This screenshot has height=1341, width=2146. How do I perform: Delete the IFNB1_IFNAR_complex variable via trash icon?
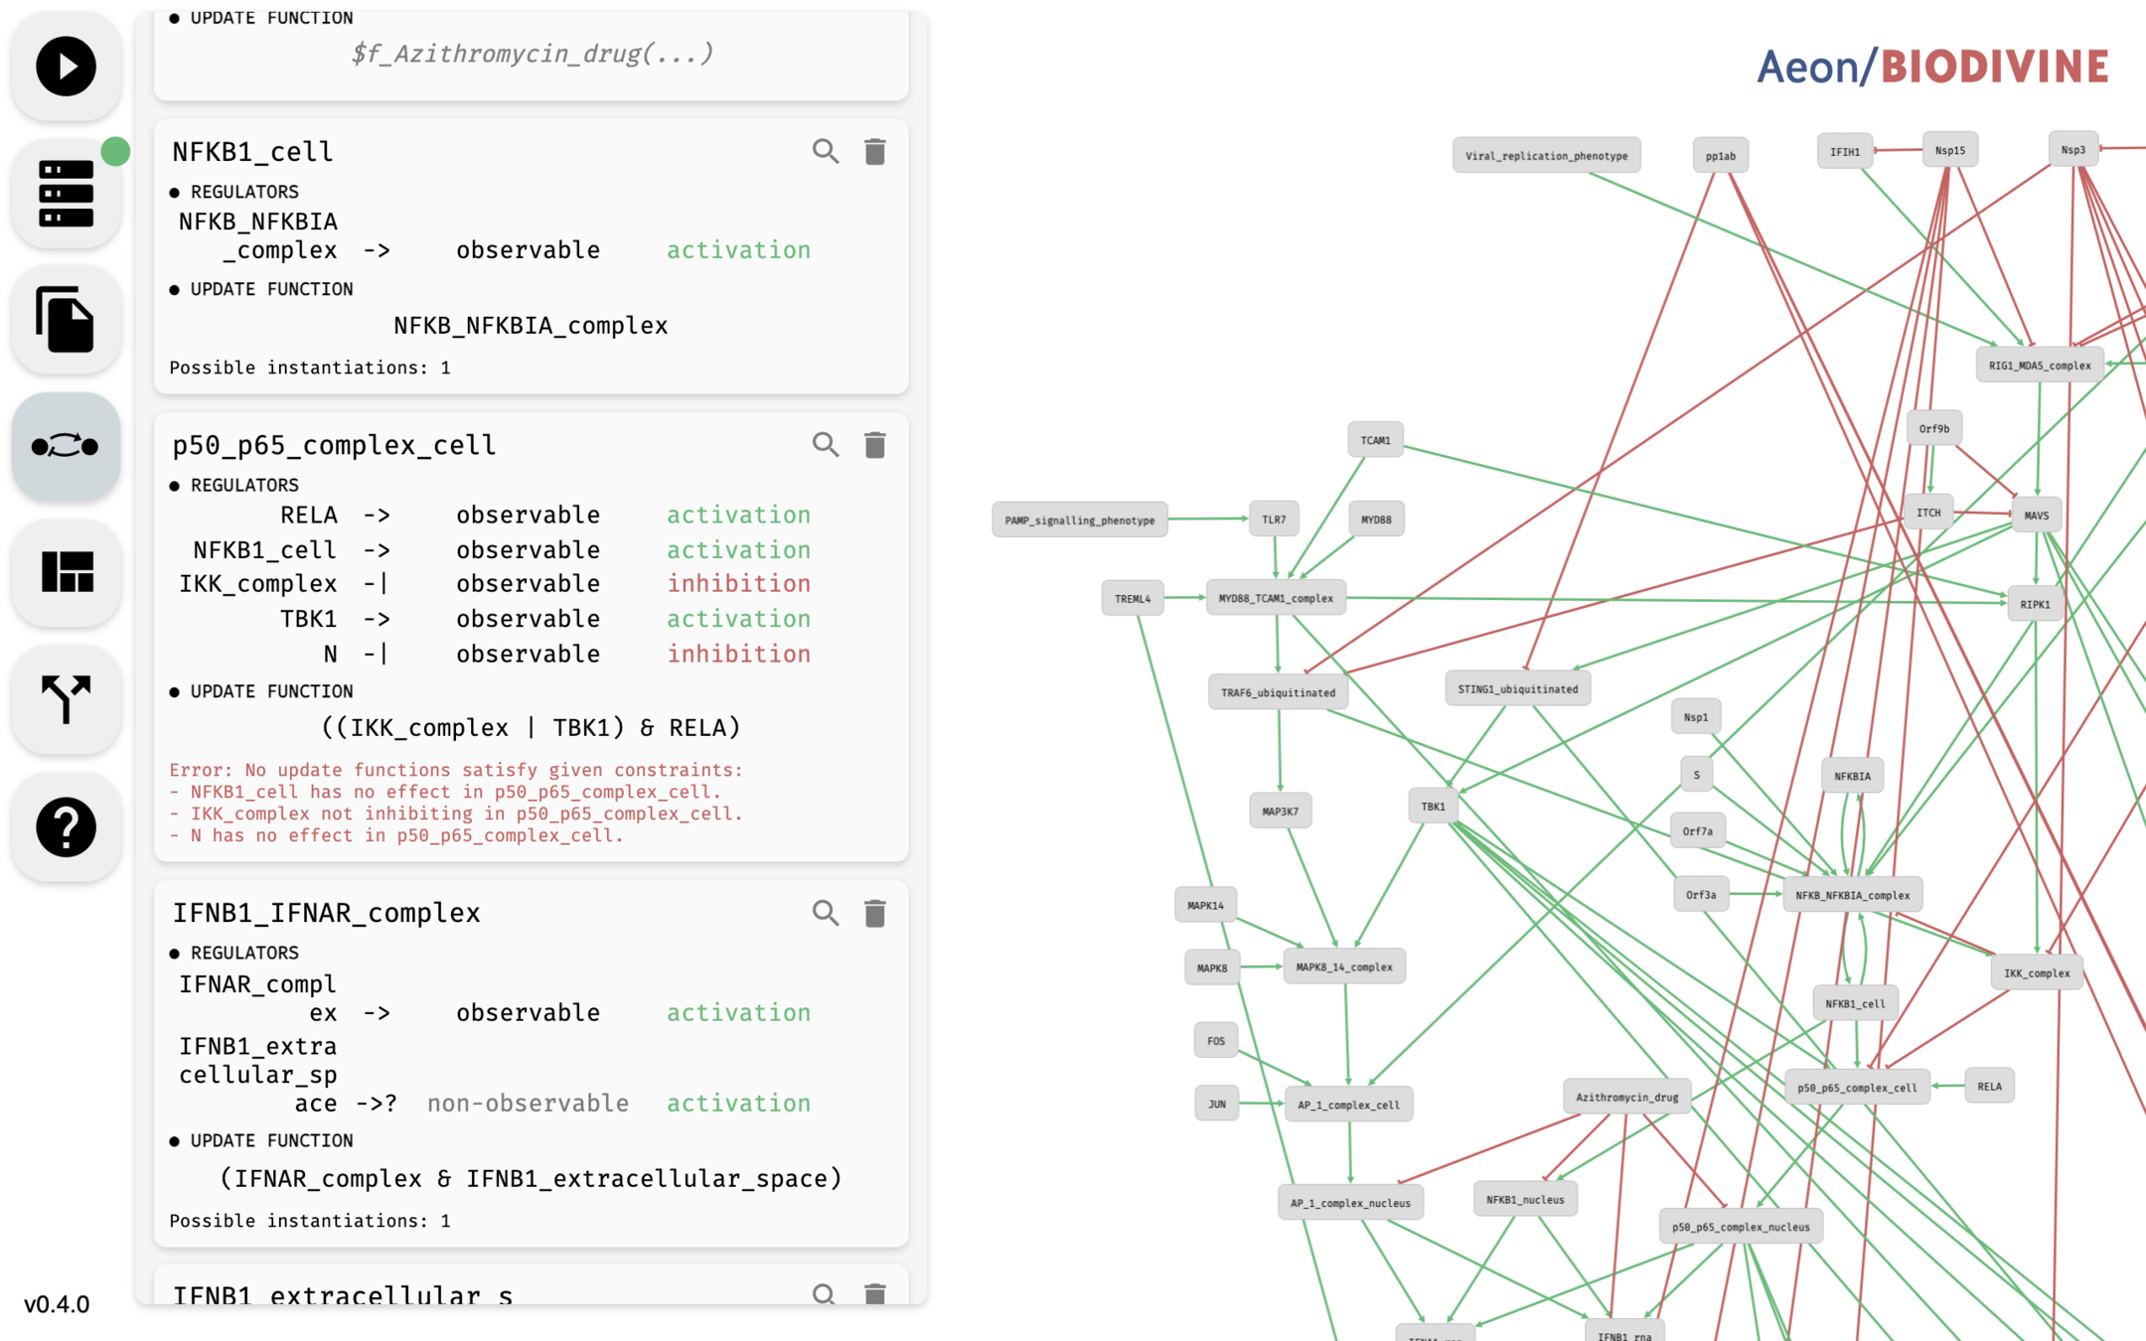pos(874,913)
